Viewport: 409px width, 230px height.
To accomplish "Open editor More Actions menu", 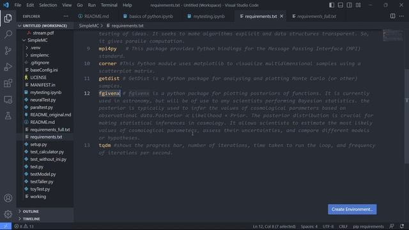I will tap(401, 16).
